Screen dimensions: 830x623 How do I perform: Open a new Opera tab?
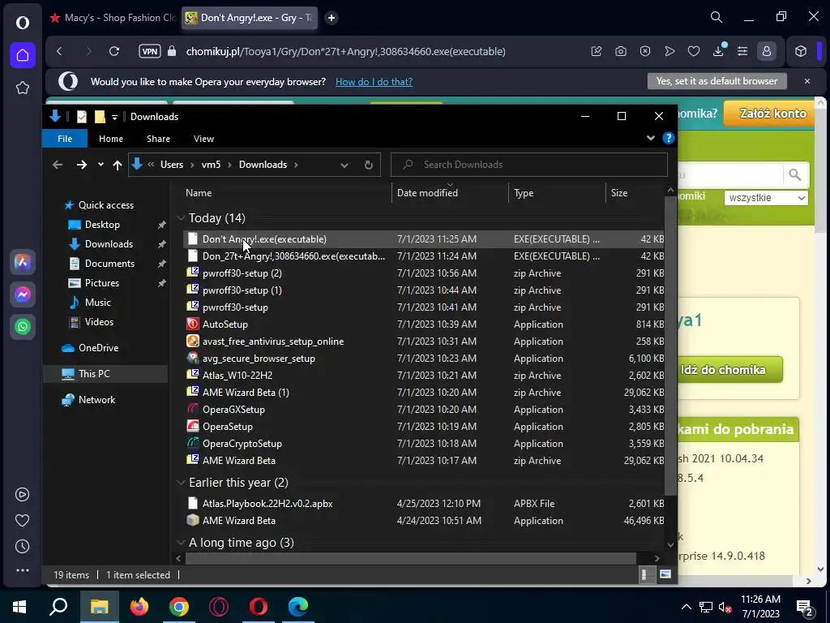[x=332, y=18]
